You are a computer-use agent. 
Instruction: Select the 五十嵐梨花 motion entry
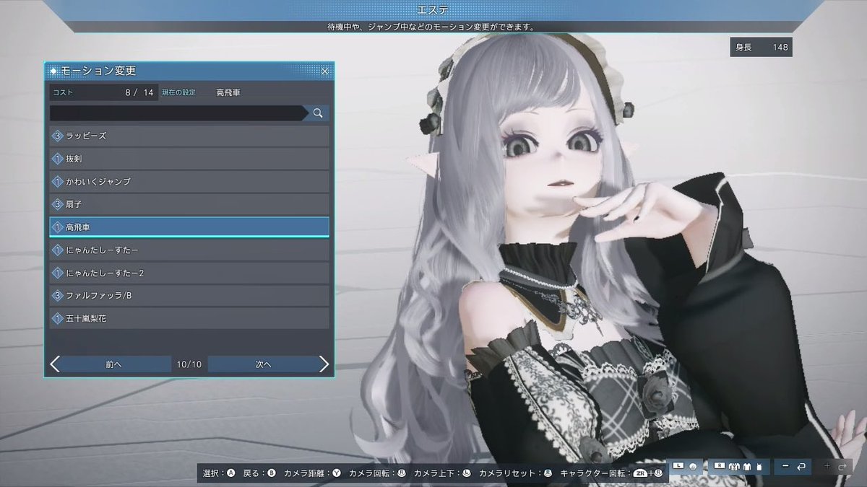pos(189,318)
